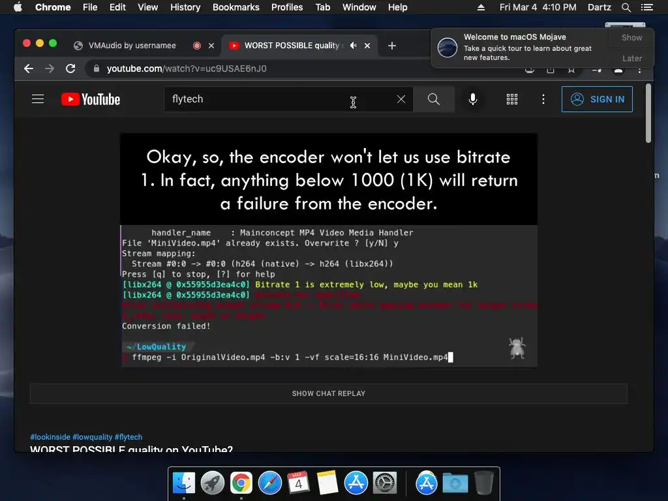Image resolution: width=668 pixels, height=501 pixels.
Task: Dismiss notification with Later
Action: point(631,58)
